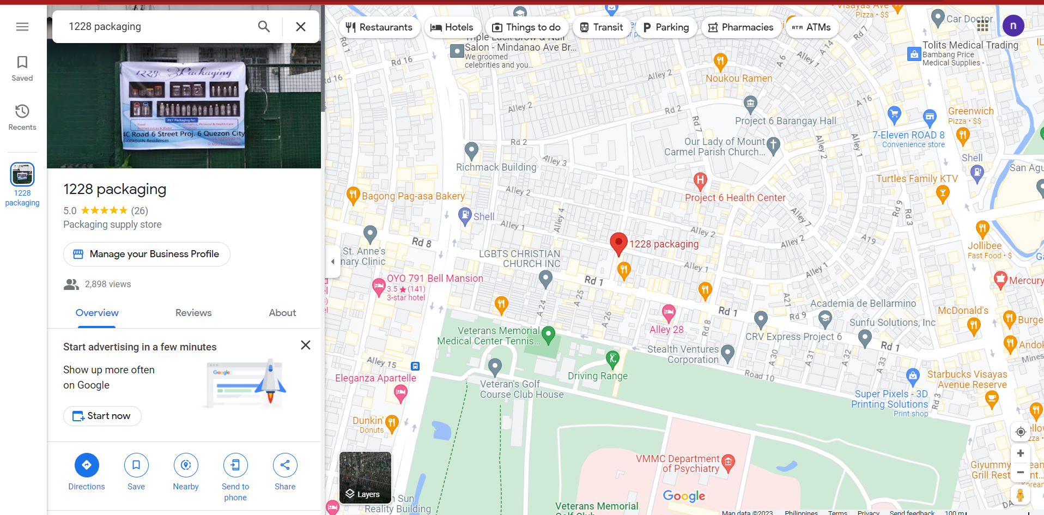Click the VMMC Department of Psychiatry marker
1044x515 pixels.
tap(728, 463)
